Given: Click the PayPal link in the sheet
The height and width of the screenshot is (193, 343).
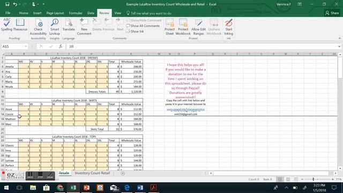Looking at the screenshot, I should tap(185, 109).
